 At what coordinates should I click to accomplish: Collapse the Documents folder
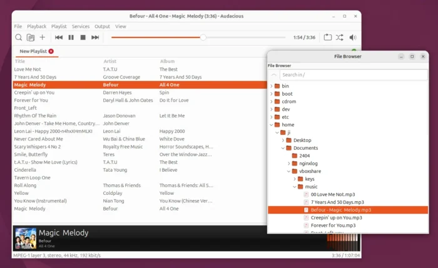pyautogui.click(x=283, y=148)
